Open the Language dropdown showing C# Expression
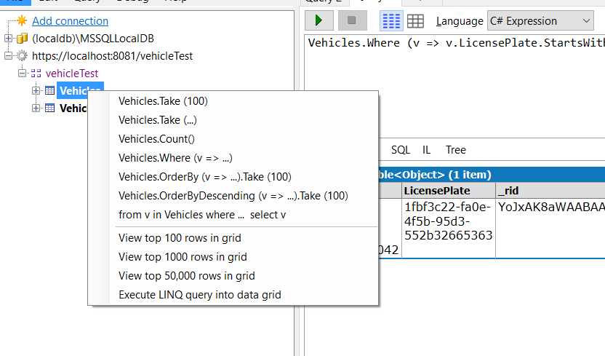Viewport: 605px width, 356px height. coord(540,21)
